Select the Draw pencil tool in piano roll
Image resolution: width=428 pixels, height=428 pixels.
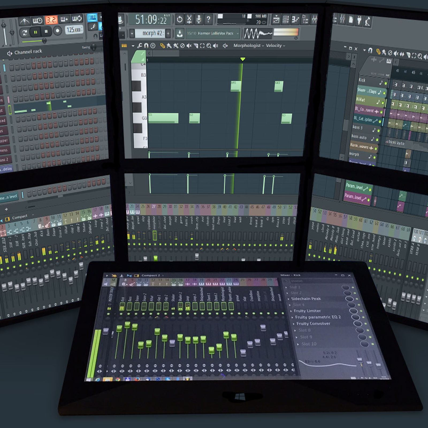[x=162, y=46]
